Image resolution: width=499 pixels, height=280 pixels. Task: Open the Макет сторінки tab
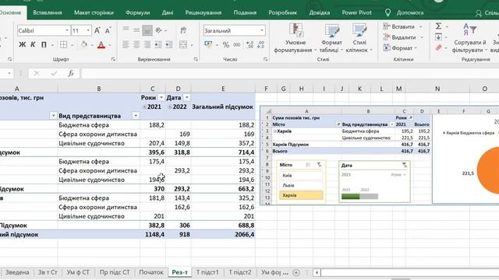(94, 12)
